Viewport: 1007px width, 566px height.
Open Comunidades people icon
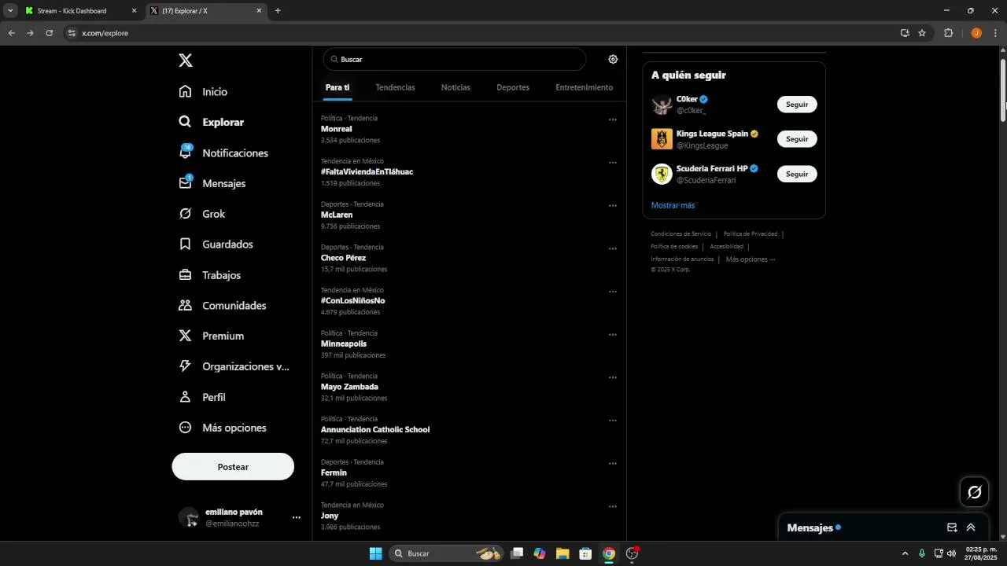[x=185, y=305]
